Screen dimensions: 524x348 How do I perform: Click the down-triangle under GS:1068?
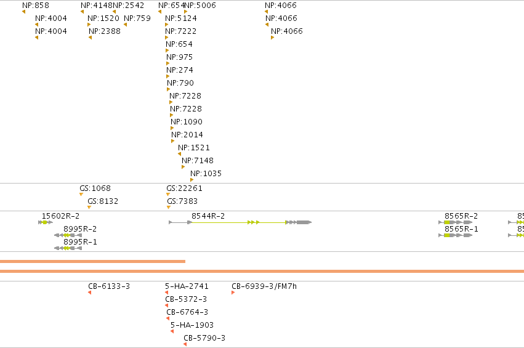tap(81, 194)
